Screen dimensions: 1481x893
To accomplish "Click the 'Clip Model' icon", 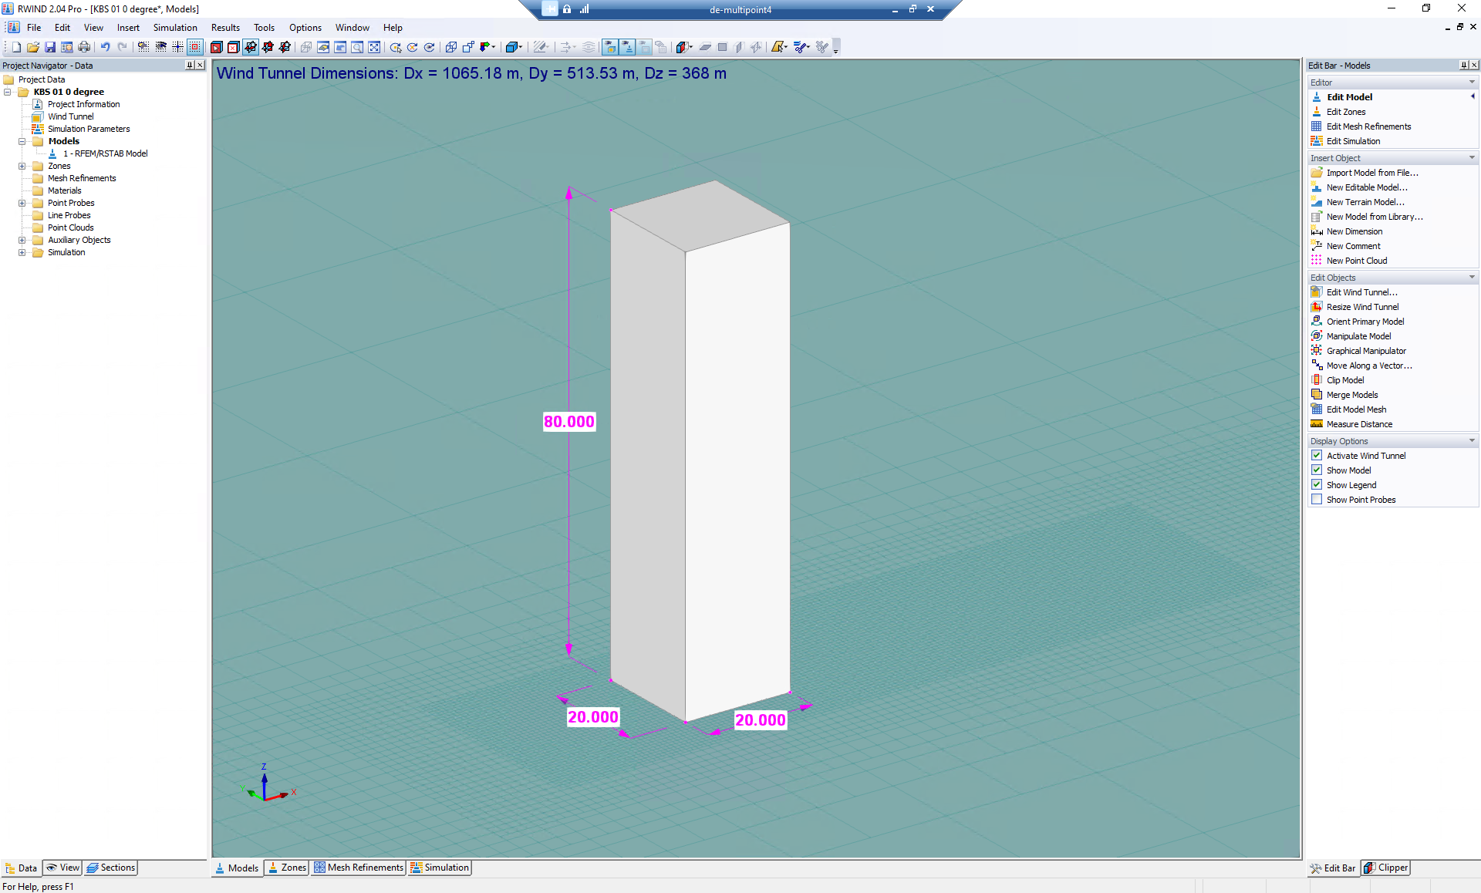I will coord(1317,380).
